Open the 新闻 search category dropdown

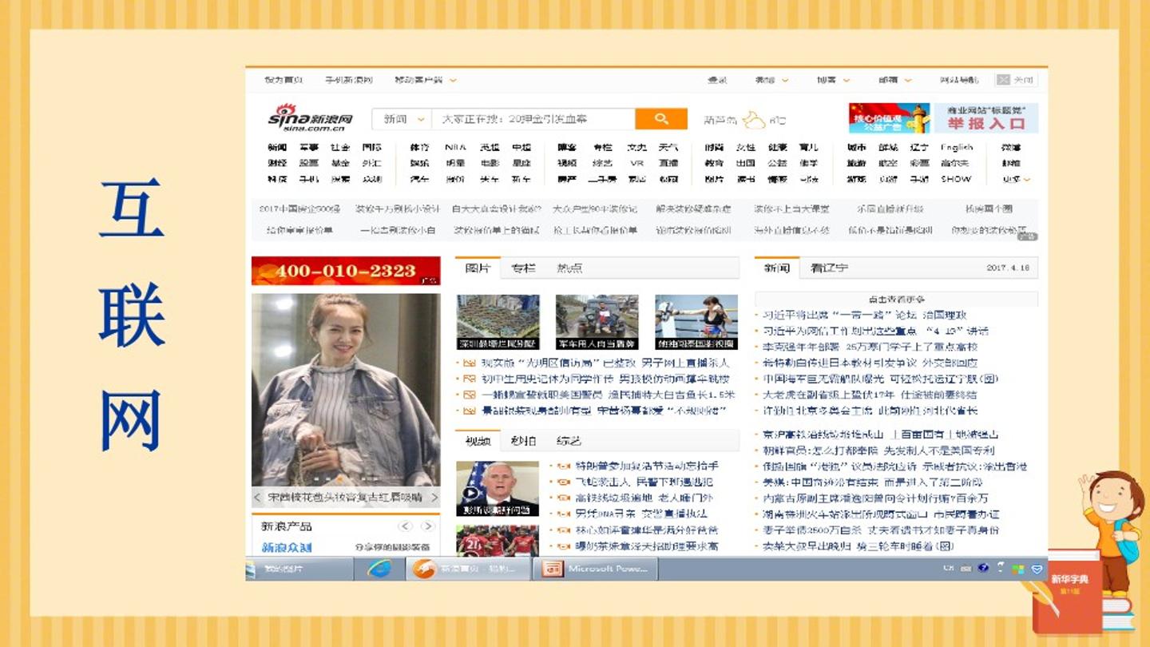pyautogui.click(x=402, y=119)
